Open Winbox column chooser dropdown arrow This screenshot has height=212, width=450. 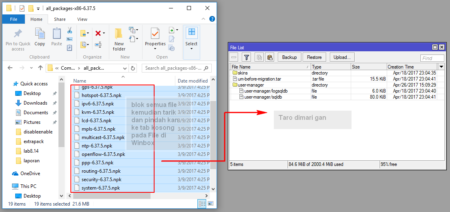[441, 67]
